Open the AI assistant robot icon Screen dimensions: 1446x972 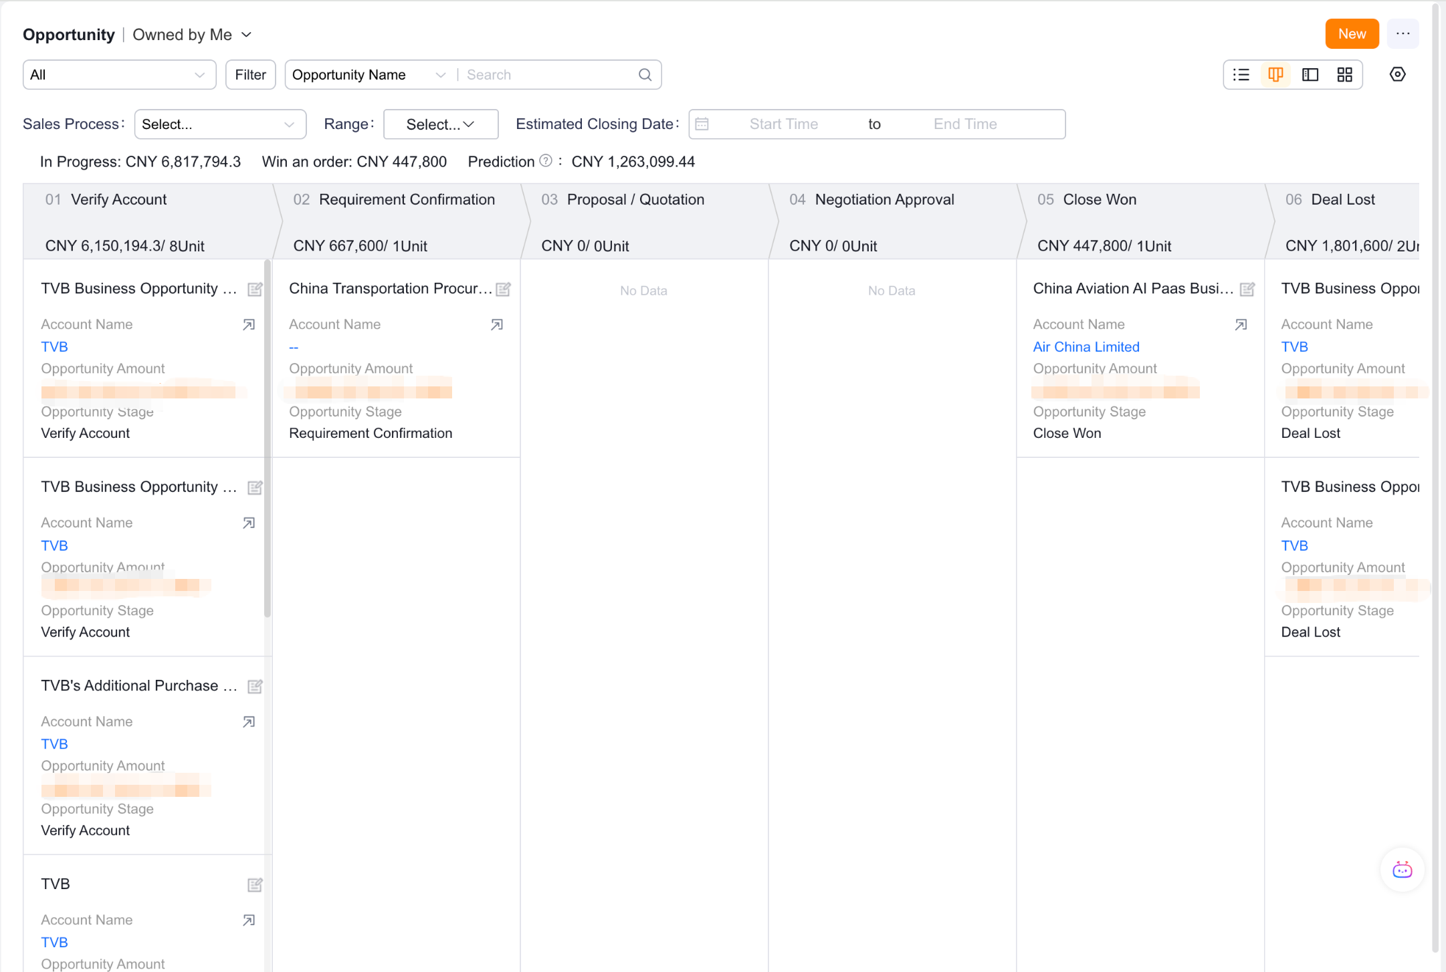1403,870
